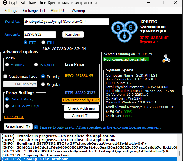Screen dimensions: 183x161
Task: Minimize the Crypto Fake Transaction window
Action: pyautogui.click(x=149, y=2)
